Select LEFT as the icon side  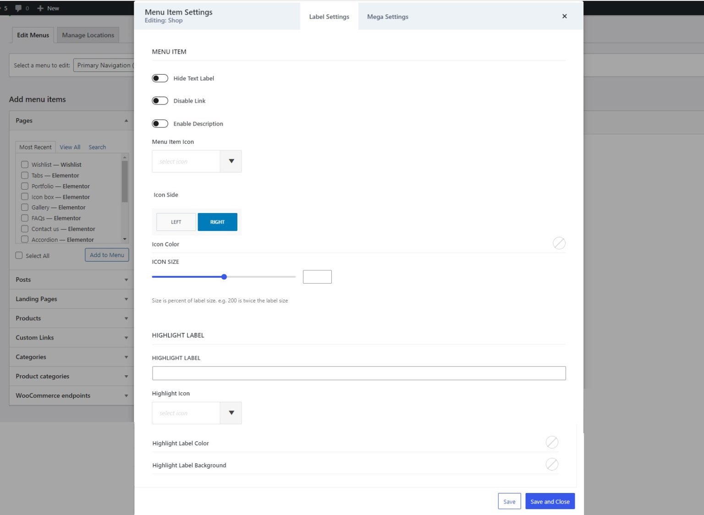[176, 222]
